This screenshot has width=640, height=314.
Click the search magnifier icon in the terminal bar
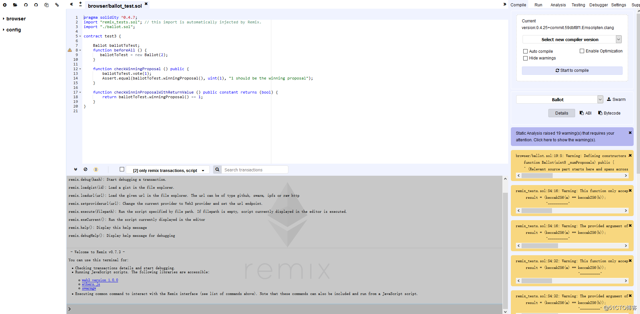217,170
